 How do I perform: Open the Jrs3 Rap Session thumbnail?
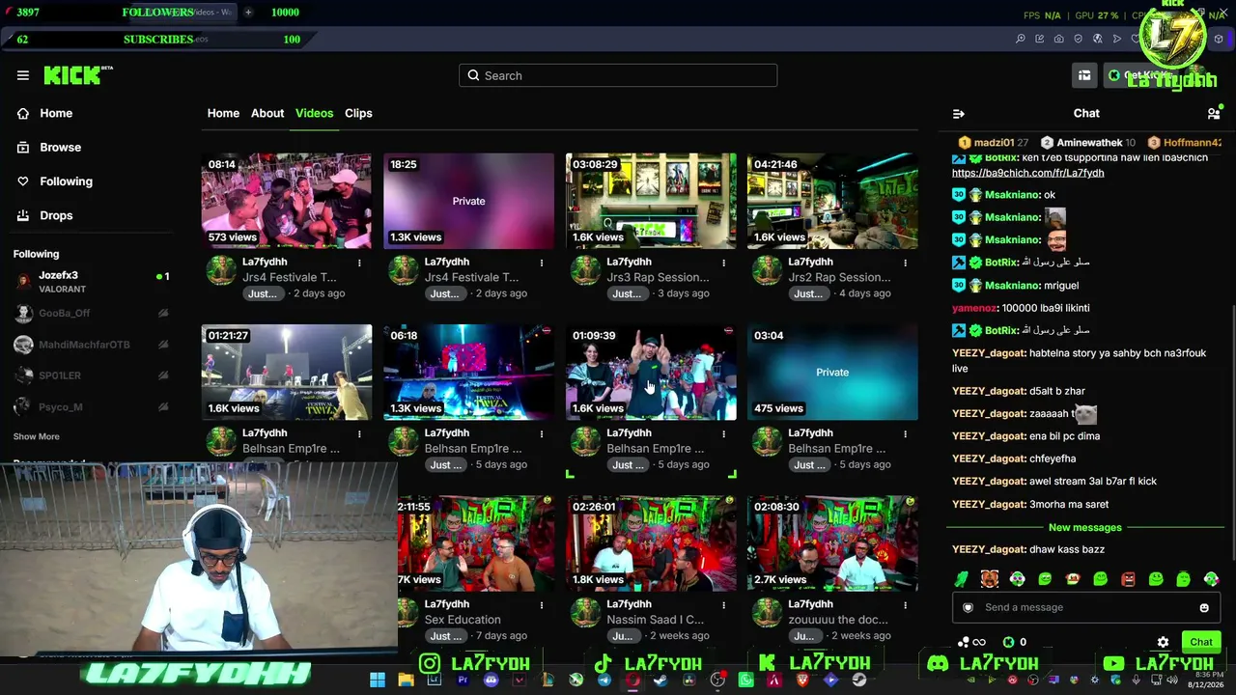pyautogui.click(x=651, y=201)
